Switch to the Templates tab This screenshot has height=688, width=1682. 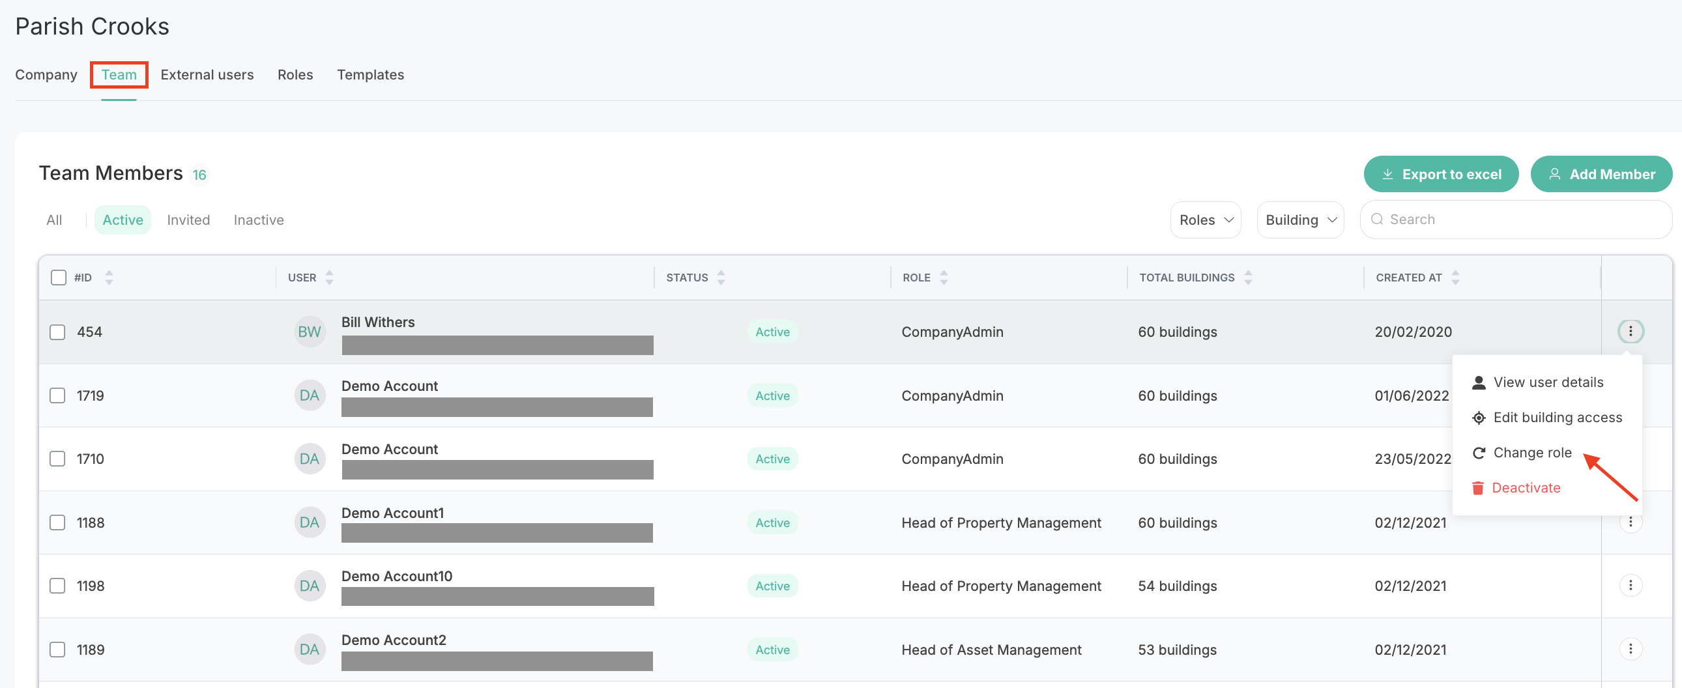tap(370, 74)
